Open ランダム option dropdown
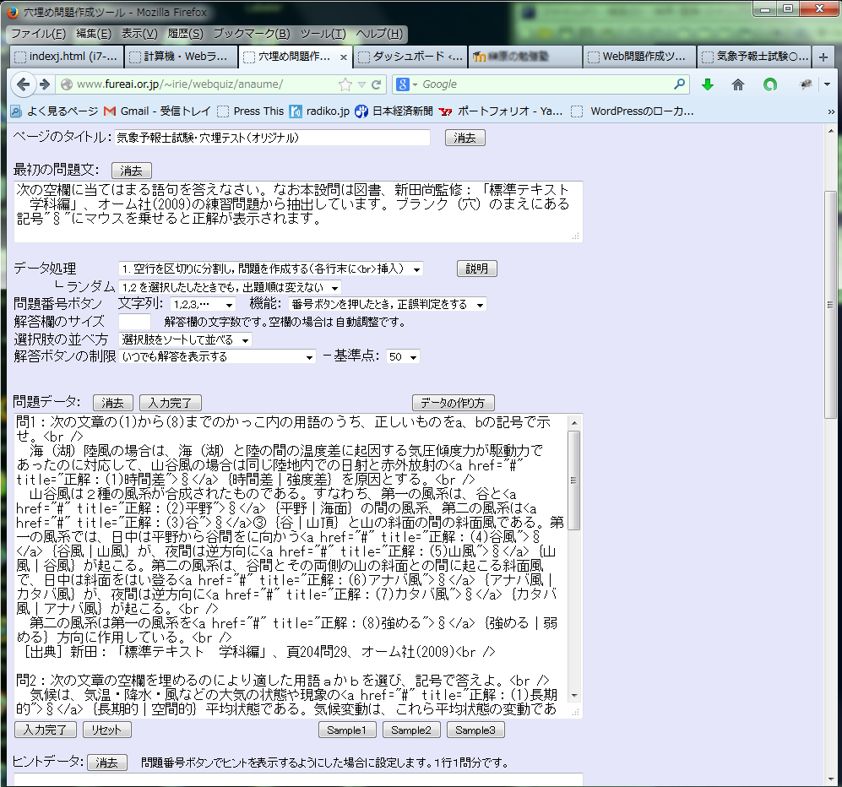 pos(230,287)
